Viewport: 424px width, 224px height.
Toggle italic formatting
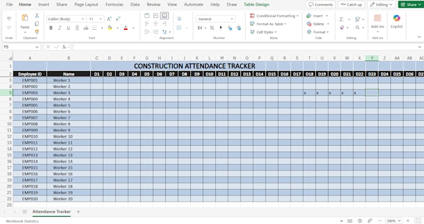coord(59,28)
